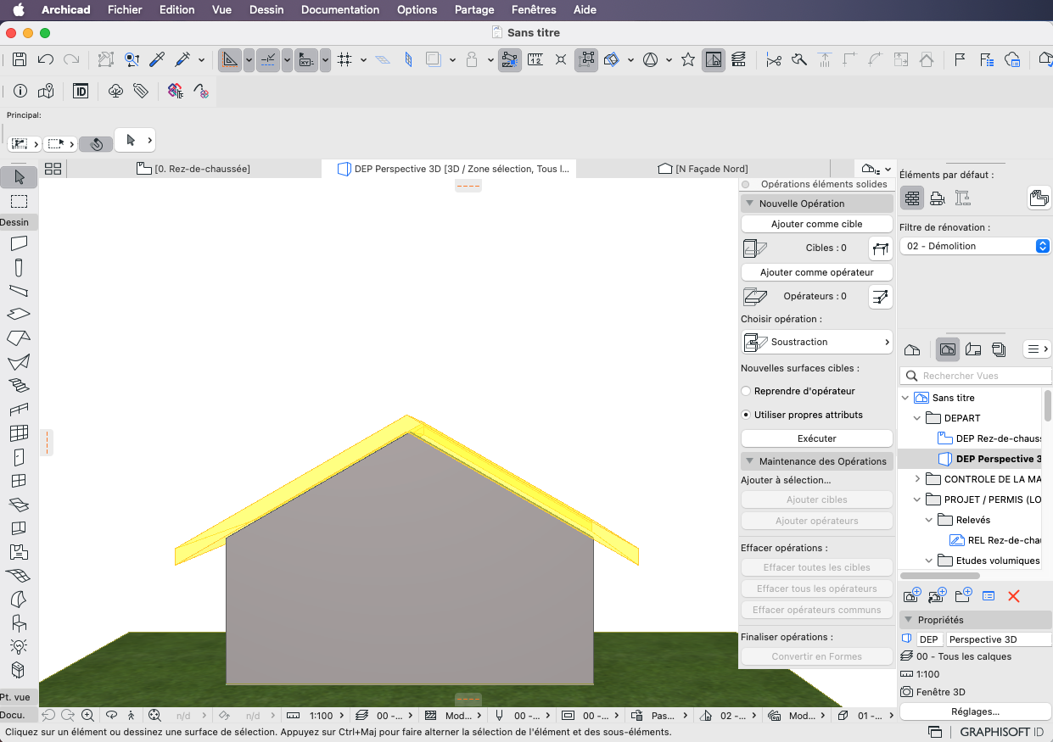This screenshot has height=742, width=1053.
Task: Collapse the Propriétés section
Action: 908,620
